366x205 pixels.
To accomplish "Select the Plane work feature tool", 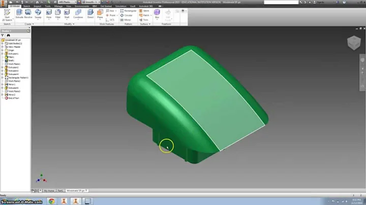I will [100, 14].
